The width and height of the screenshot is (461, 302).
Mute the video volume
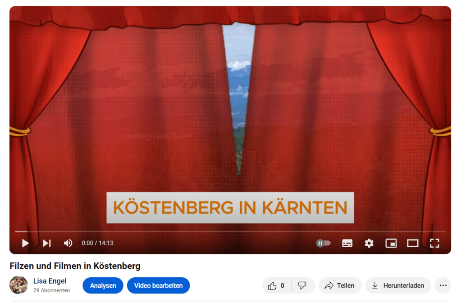coord(68,243)
